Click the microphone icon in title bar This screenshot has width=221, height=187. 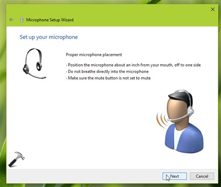click(21, 20)
